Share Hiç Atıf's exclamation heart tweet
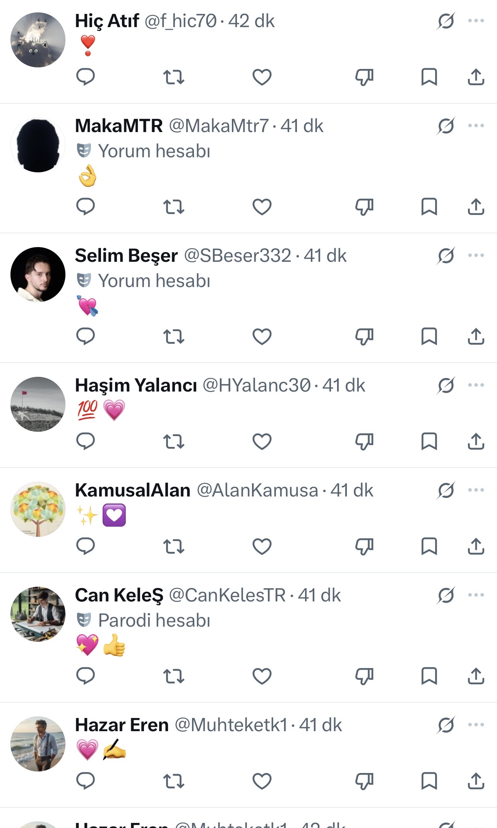Screen dimensions: 497x828 coord(476,77)
